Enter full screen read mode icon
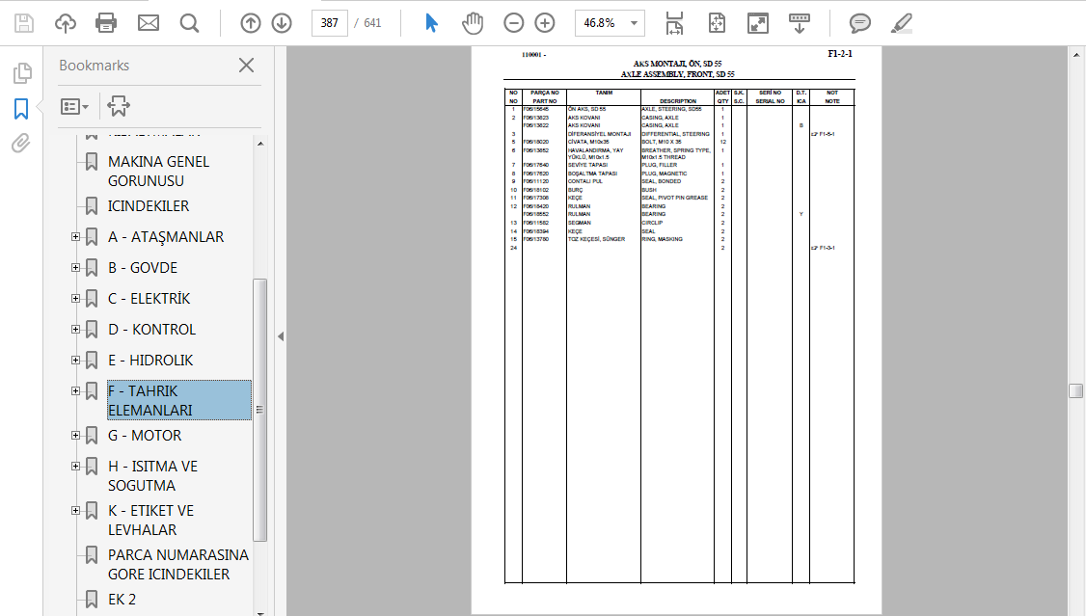The height and width of the screenshot is (616, 1086). 758,23
